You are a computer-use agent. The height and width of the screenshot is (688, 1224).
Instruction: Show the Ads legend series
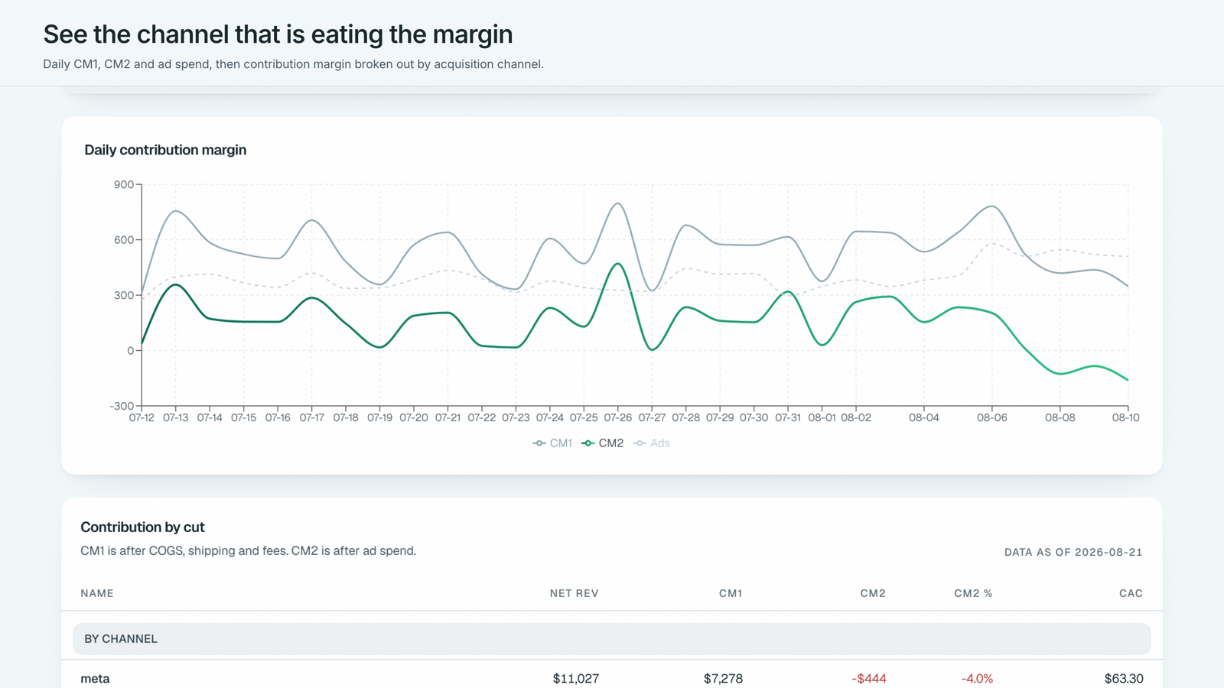tap(652, 443)
